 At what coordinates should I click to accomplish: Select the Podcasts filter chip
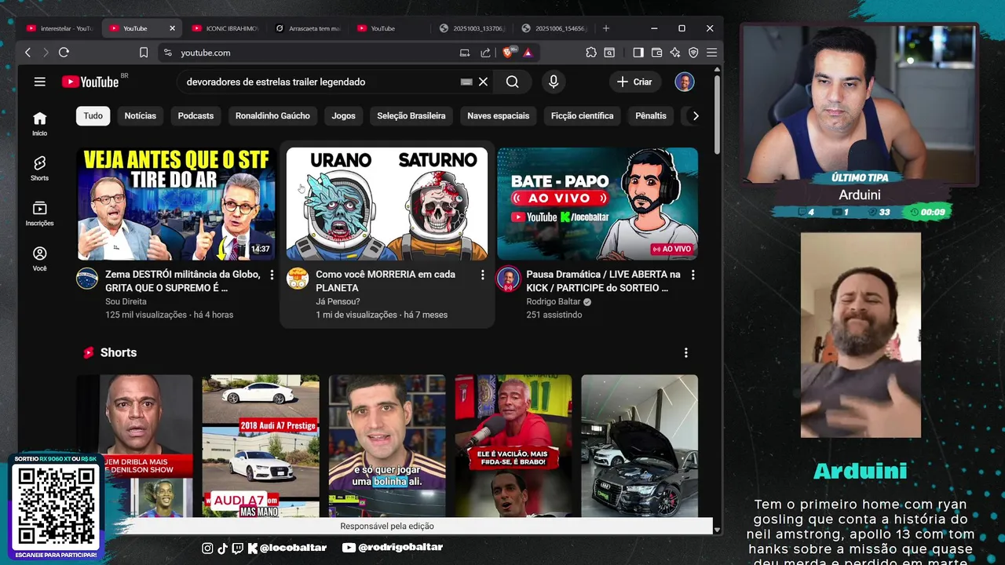(196, 115)
